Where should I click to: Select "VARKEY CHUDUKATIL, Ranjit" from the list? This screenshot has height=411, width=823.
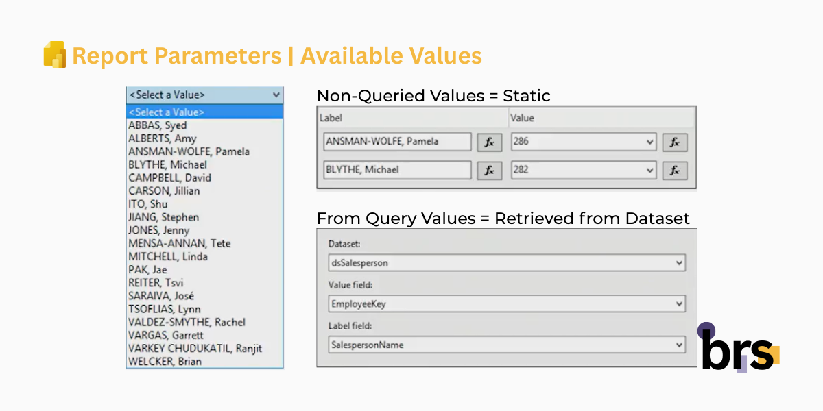(194, 348)
